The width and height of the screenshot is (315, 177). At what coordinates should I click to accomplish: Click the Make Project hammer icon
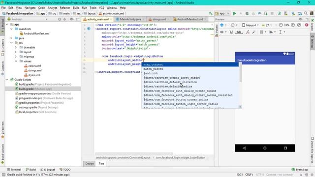[x=211, y=13]
